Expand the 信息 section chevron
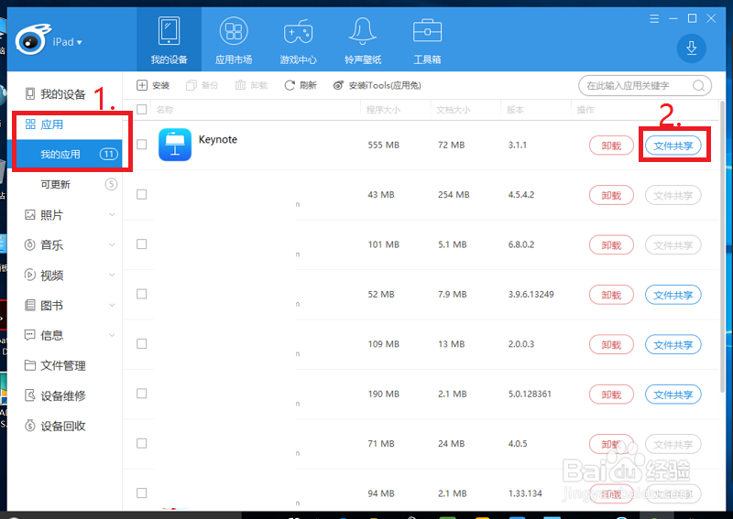The height and width of the screenshot is (519, 733). point(112,335)
